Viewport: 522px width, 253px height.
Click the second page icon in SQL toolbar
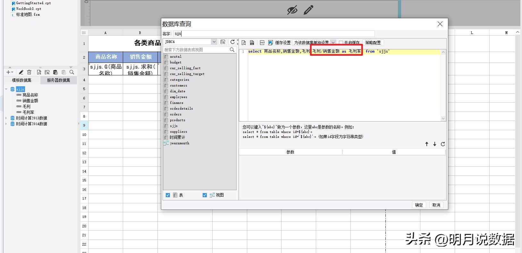pos(252,43)
